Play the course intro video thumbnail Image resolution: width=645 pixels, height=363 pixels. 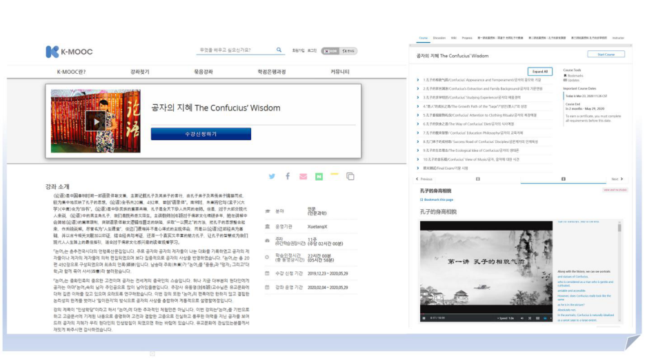point(95,121)
